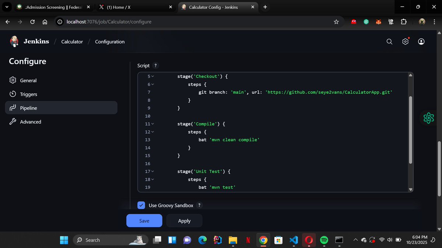The height and width of the screenshot is (248, 442).
Task: Go back to the previous page
Action: (x=7, y=22)
